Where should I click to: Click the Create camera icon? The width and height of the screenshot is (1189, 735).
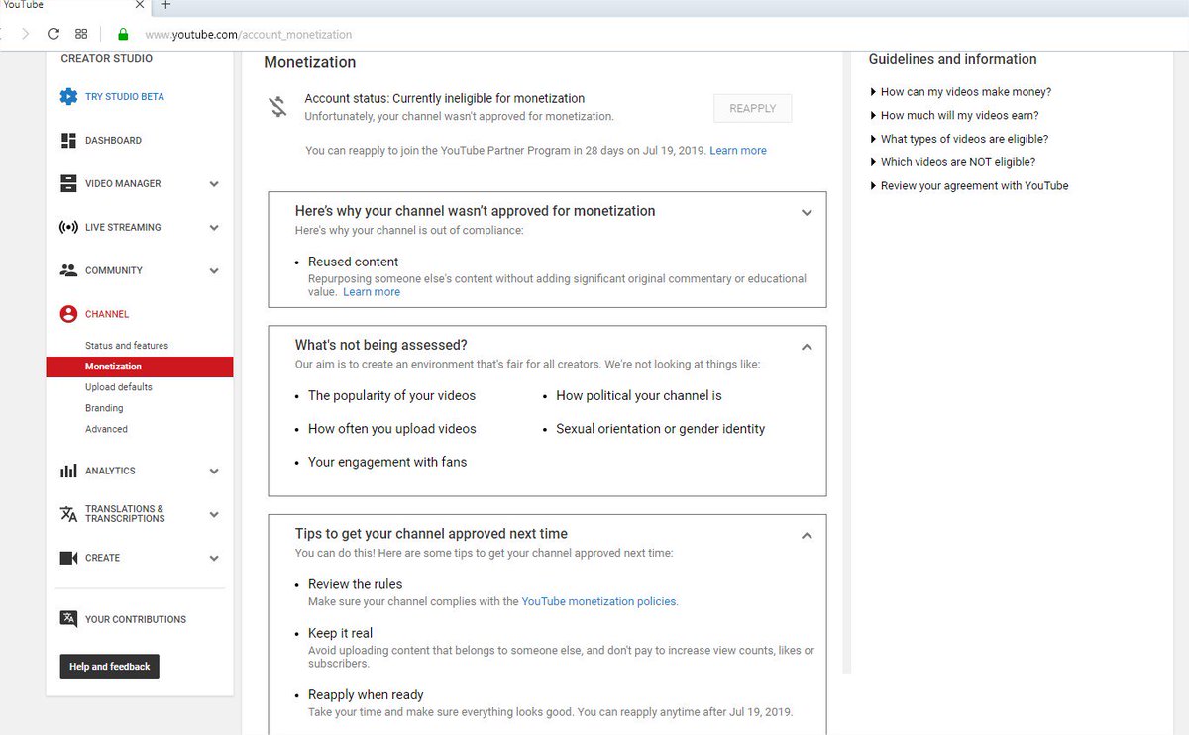point(68,558)
